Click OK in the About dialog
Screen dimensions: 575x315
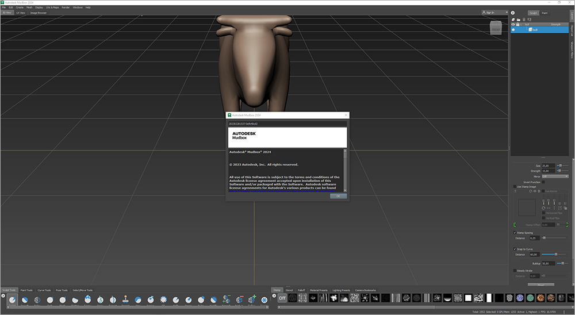(x=338, y=196)
